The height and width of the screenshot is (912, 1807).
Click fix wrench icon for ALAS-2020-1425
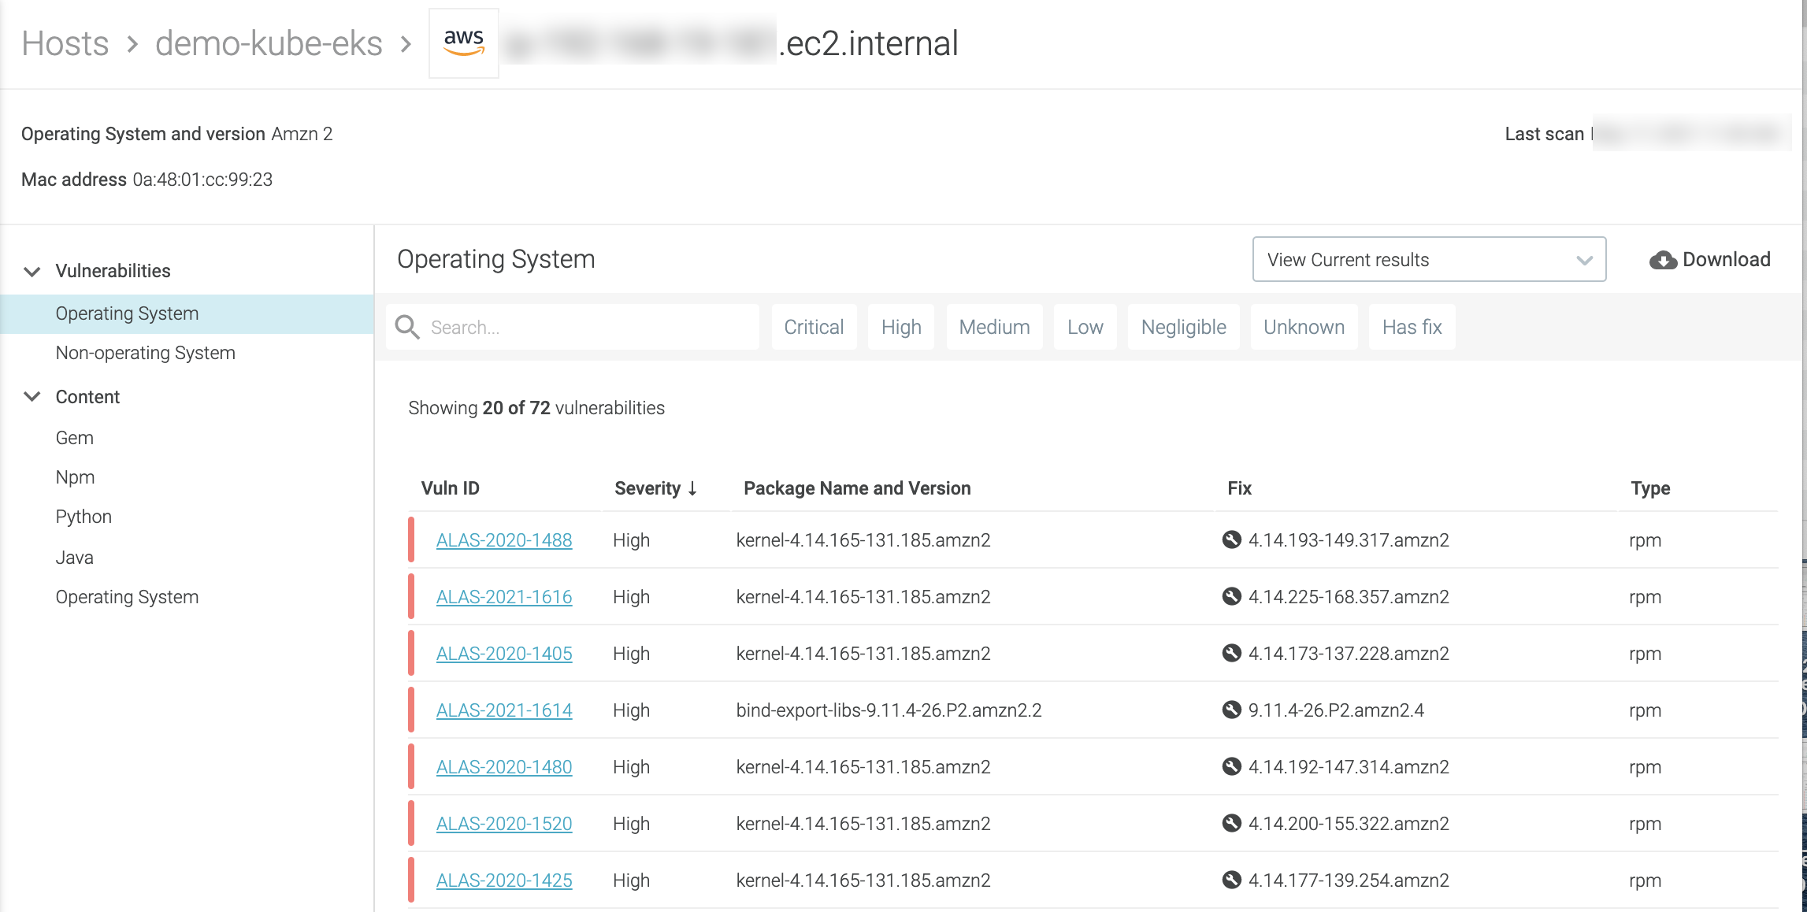pos(1231,880)
